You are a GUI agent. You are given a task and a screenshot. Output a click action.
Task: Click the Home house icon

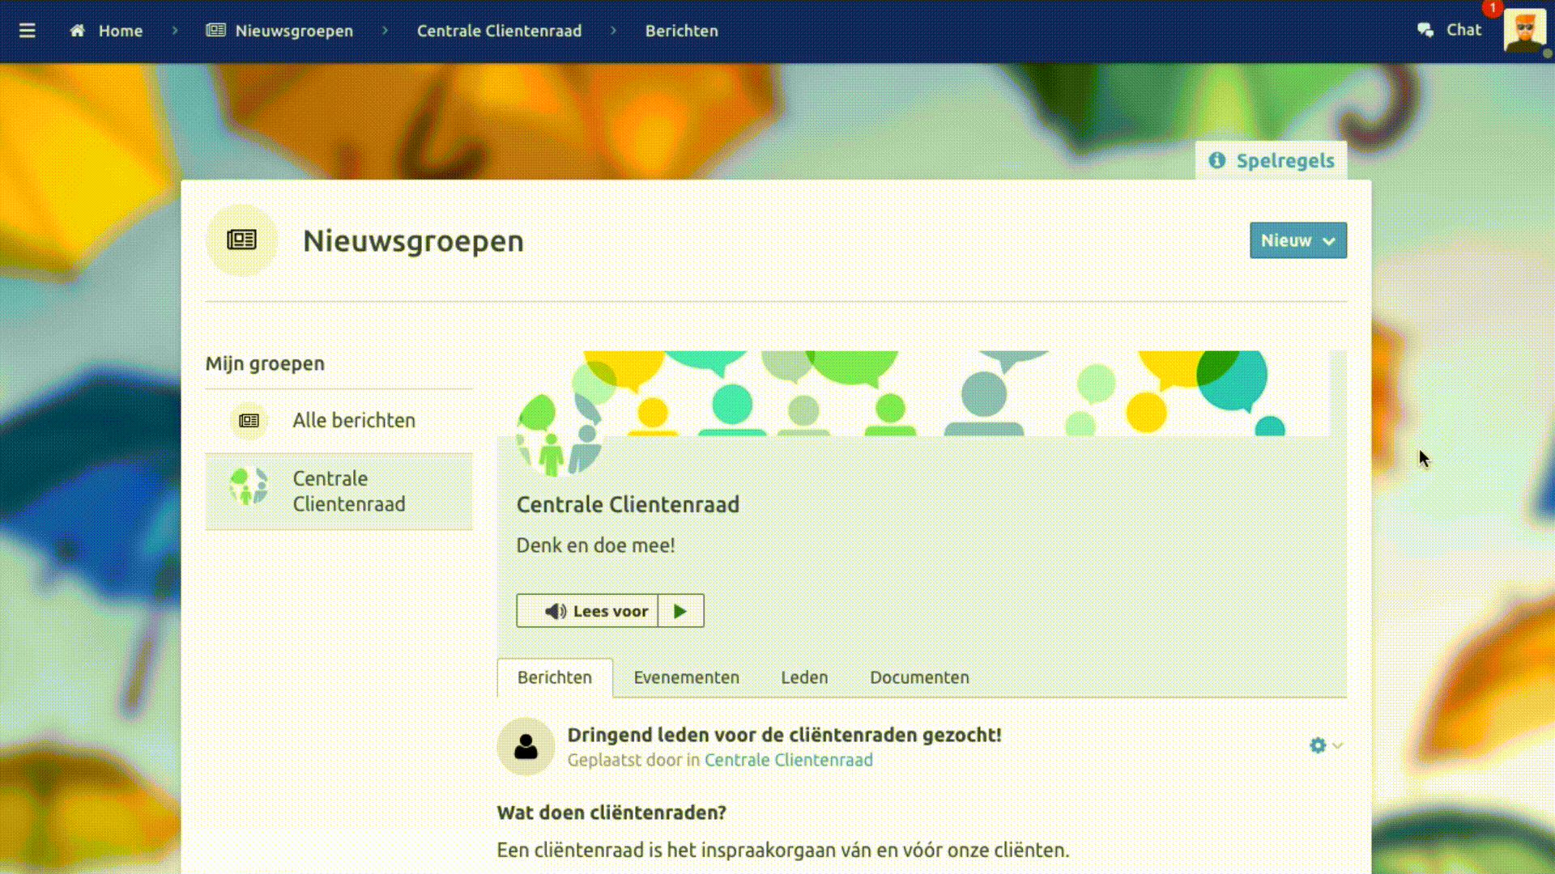pyautogui.click(x=78, y=31)
